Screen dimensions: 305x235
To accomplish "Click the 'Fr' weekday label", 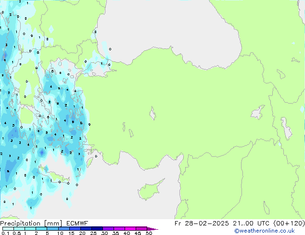I will (178, 223).
